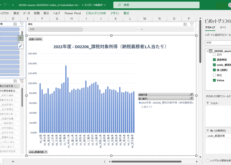
Task: Open the データ ribbon tab
Action: 26,13
